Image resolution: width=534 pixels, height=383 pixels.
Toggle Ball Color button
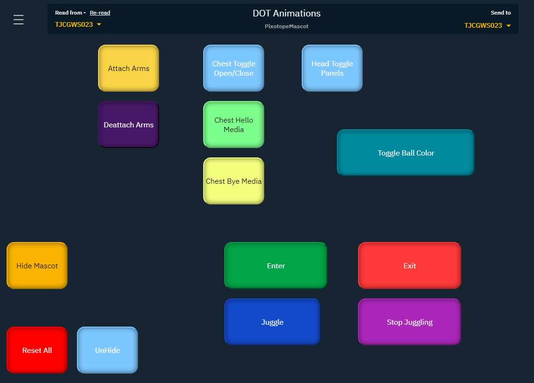[405, 153]
